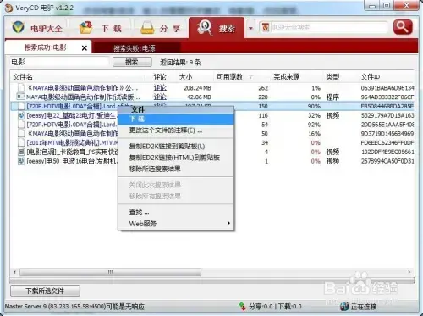
Task: Sort by 类型 column header
Action: [x=332, y=77]
